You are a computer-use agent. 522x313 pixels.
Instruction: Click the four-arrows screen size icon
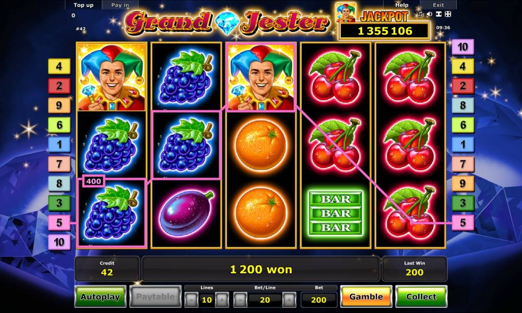pos(448,14)
